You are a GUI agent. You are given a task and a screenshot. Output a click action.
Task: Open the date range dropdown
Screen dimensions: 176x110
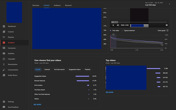coord(170,4)
